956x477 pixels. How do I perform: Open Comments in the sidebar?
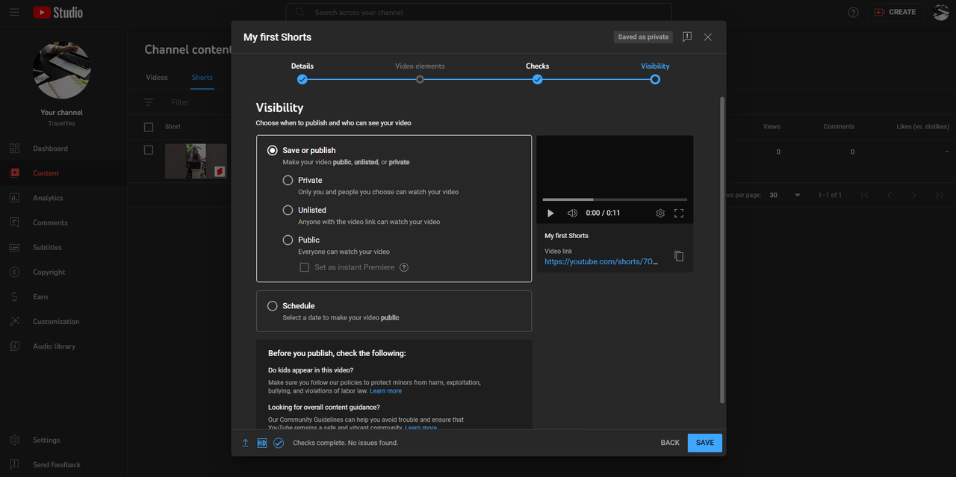(63, 222)
